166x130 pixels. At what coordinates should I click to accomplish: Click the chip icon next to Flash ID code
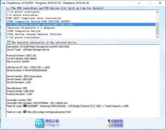tap(25, 106)
